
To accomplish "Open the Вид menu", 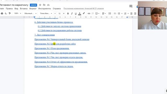I will point(16,9).
